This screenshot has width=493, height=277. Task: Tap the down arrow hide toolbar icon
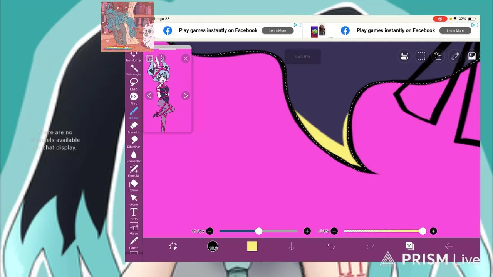(x=292, y=246)
